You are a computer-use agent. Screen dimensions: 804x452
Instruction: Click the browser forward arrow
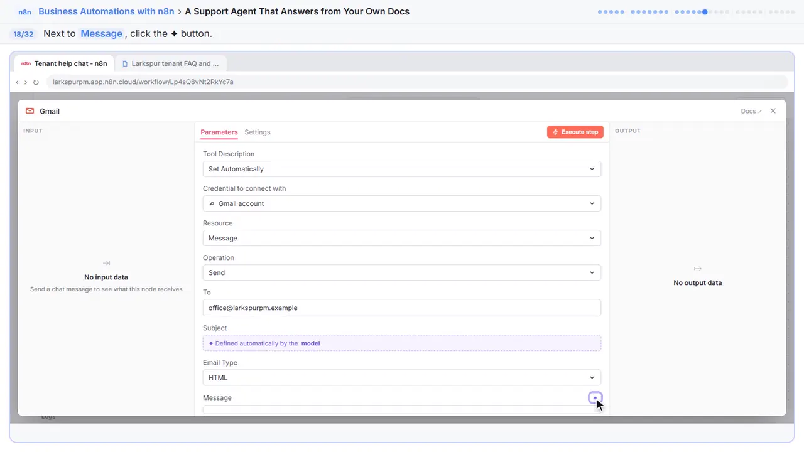pyautogui.click(x=26, y=82)
